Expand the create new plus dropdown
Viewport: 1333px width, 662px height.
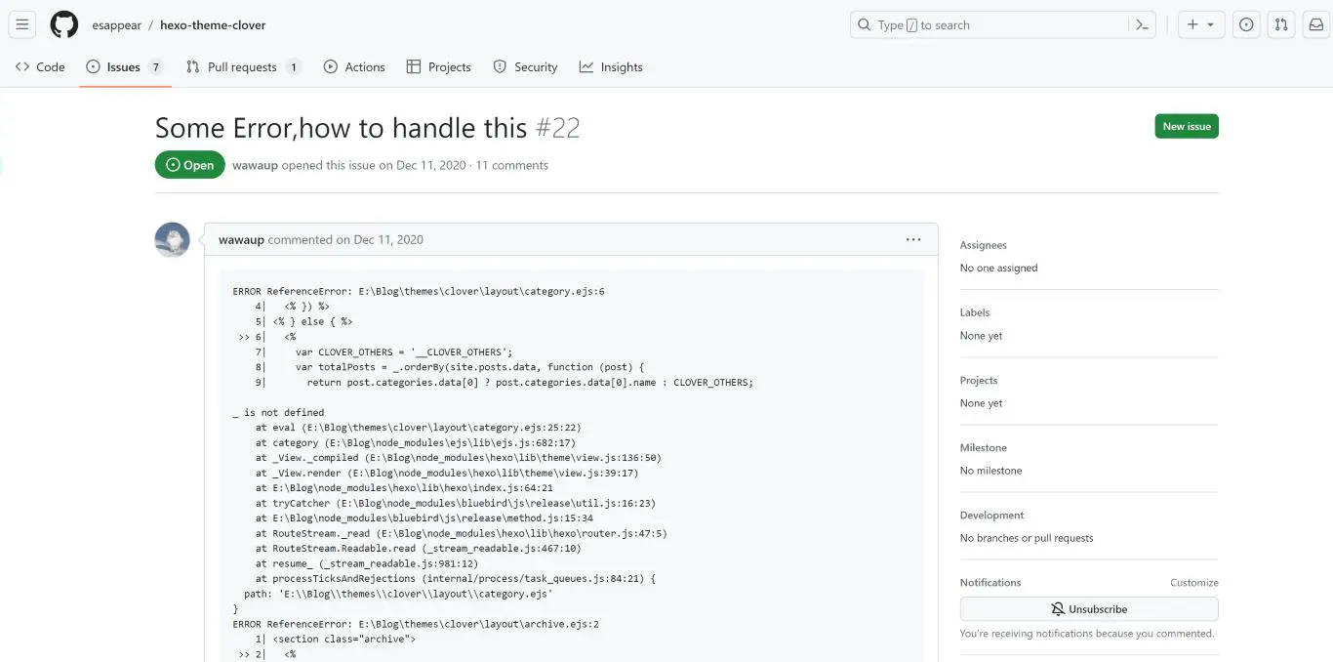point(1201,25)
